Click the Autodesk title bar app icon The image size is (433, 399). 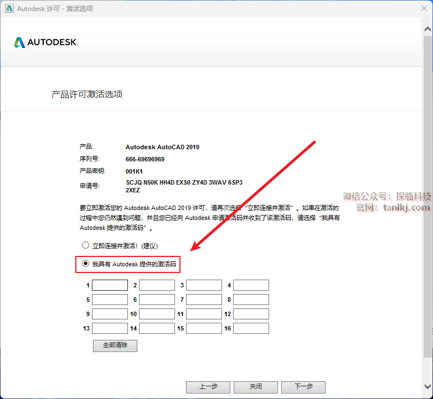click(x=9, y=8)
